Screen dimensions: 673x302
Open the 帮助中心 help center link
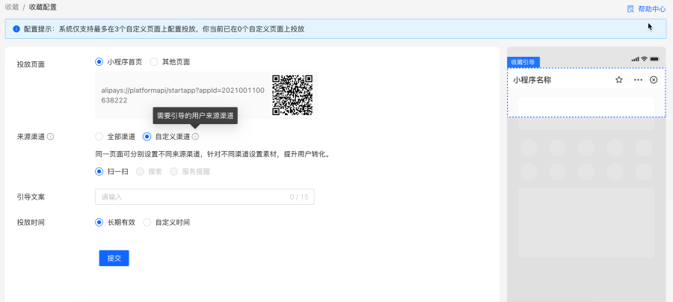point(651,9)
